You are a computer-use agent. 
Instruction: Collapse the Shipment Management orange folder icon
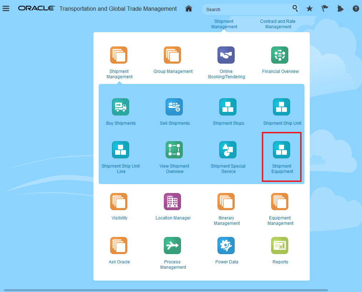(119, 55)
